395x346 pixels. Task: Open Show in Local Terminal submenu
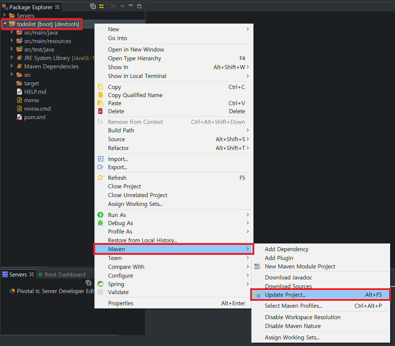coord(174,76)
